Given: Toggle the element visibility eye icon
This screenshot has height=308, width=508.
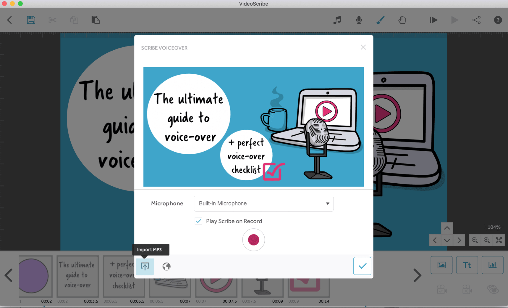Looking at the screenshot, I should pyautogui.click(x=493, y=290).
